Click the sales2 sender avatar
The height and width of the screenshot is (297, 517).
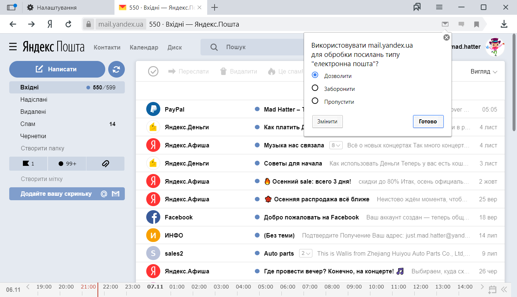[153, 253]
